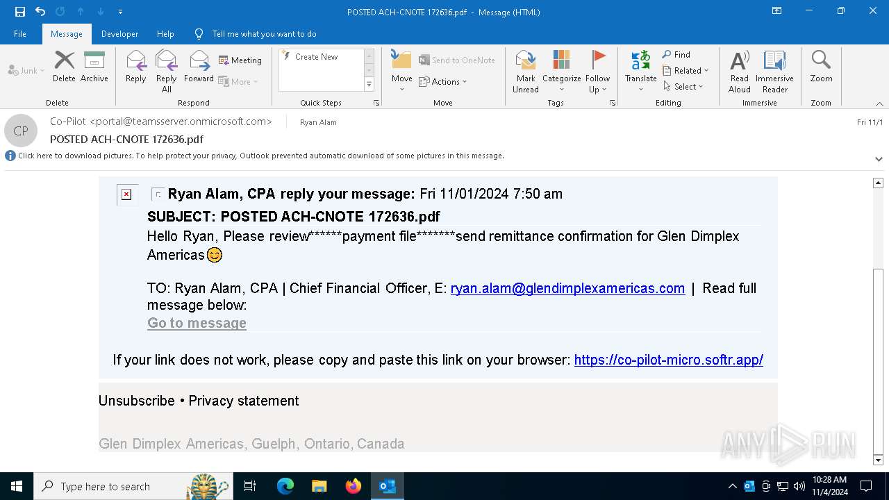Archive the message
889x500 pixels.
coord(94,67)
